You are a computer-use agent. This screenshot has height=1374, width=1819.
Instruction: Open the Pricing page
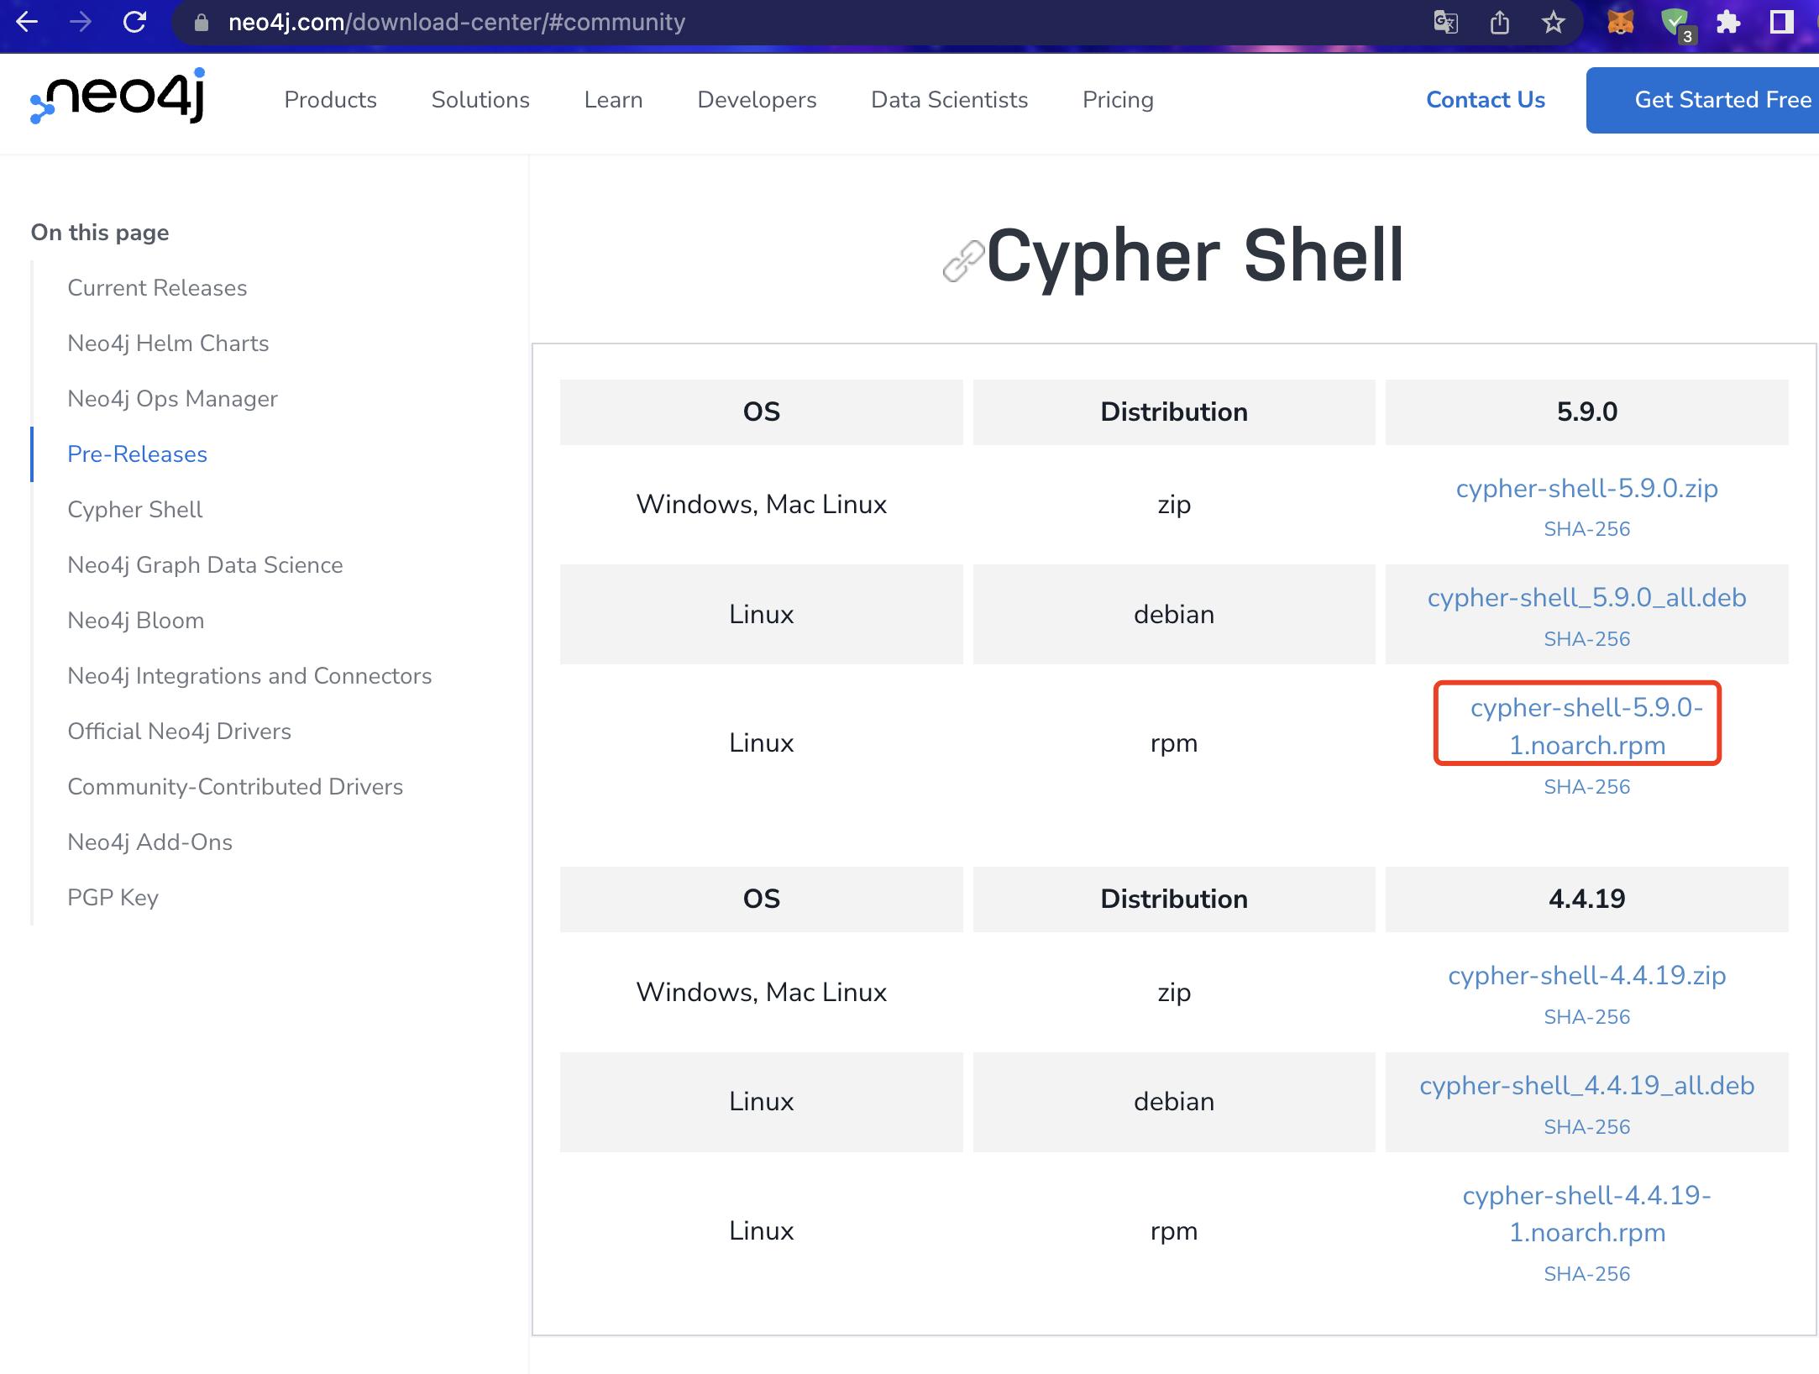tap(1118, 100)
